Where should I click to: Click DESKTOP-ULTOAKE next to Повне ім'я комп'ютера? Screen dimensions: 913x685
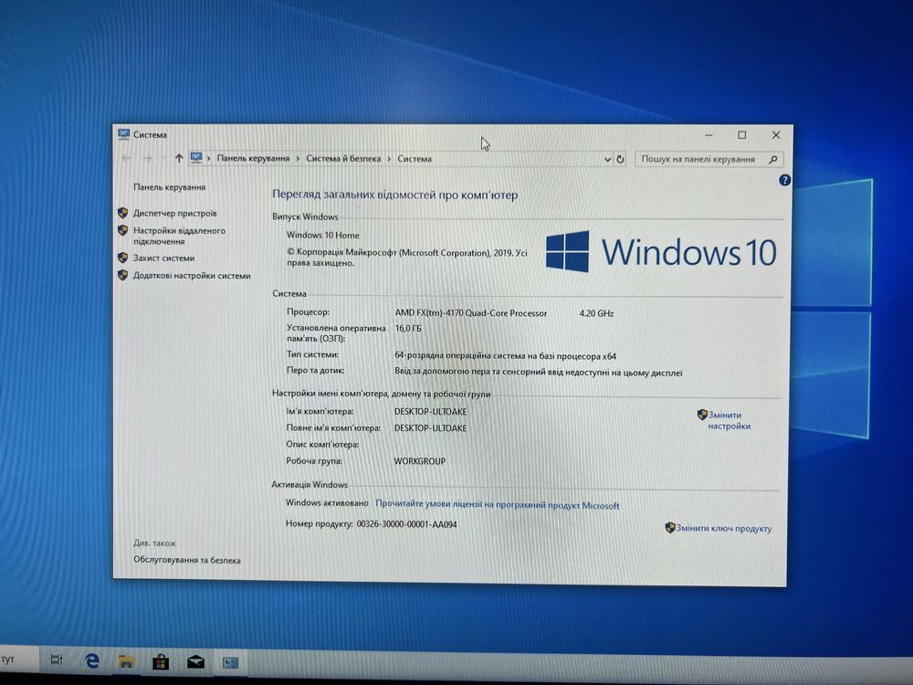[430, 428]
